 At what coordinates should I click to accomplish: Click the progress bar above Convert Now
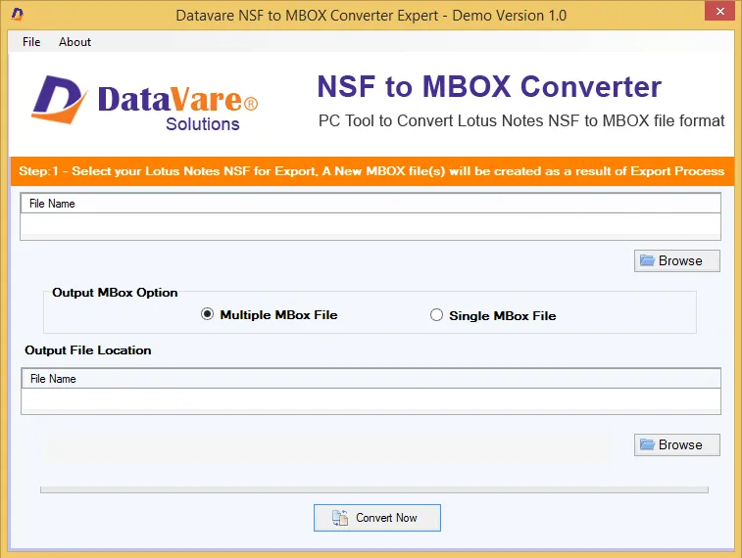coord(374,489)
